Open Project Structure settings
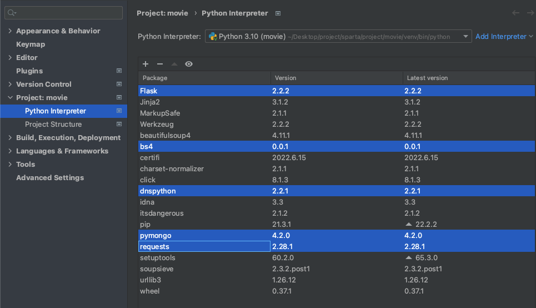 tap(53, 124)
